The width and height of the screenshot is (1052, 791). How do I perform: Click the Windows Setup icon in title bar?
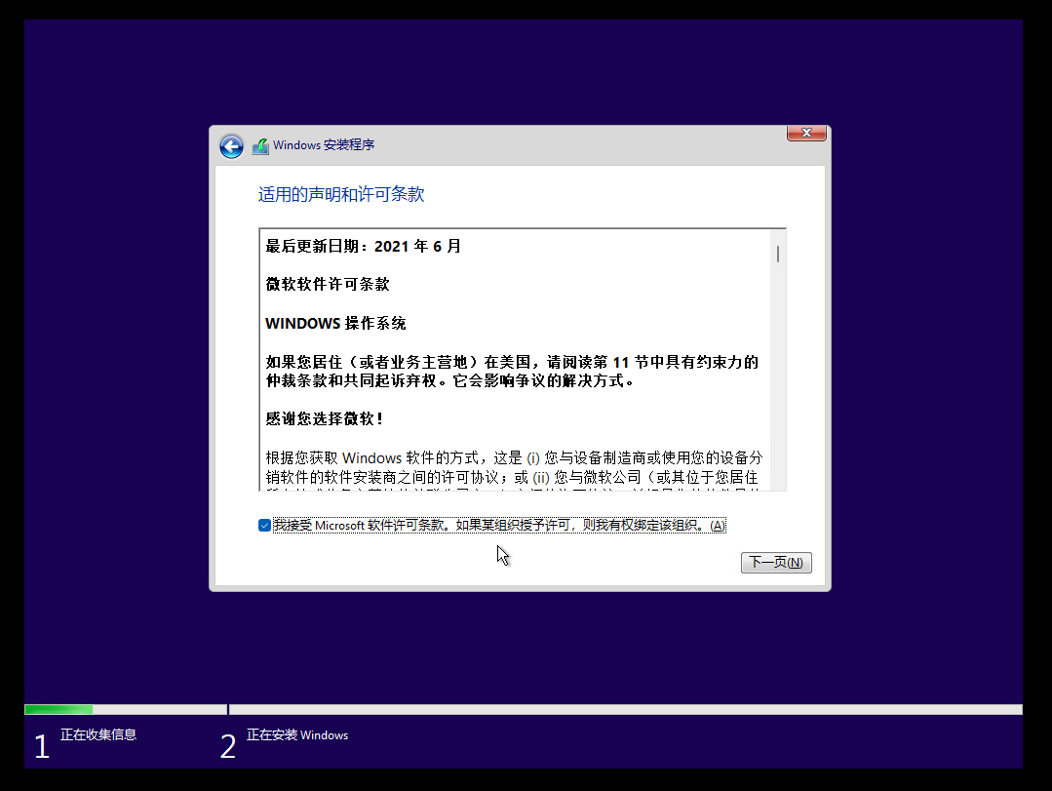pos(260,146)
